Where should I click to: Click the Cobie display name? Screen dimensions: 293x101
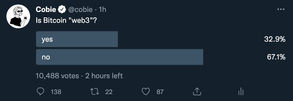pos(46,9)
